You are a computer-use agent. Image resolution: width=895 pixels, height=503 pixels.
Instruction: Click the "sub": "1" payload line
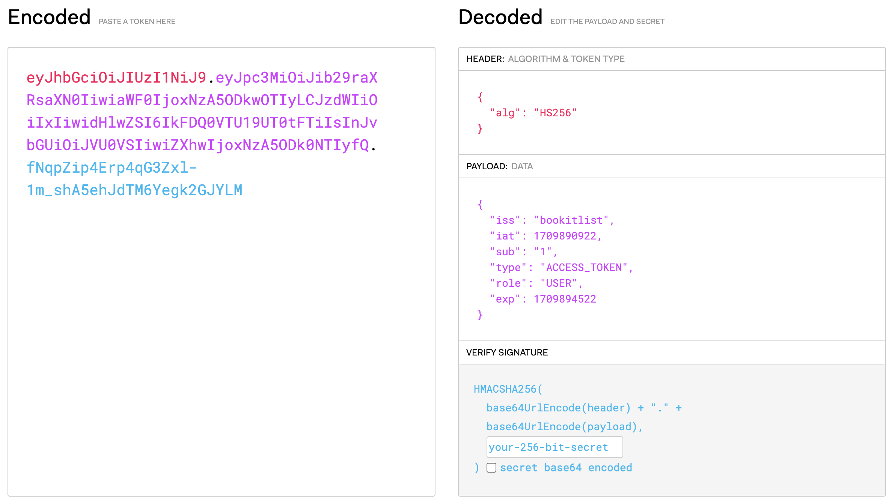523,252
